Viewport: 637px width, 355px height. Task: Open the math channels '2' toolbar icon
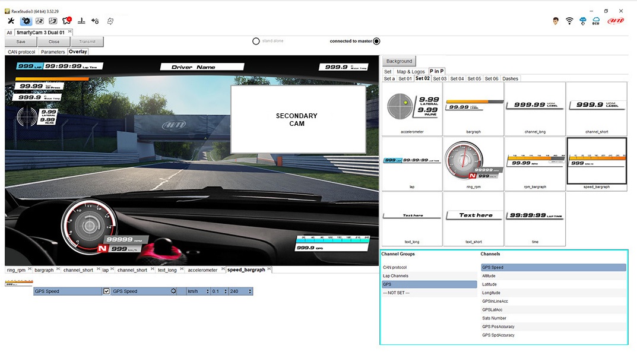[x=39, y=21]
